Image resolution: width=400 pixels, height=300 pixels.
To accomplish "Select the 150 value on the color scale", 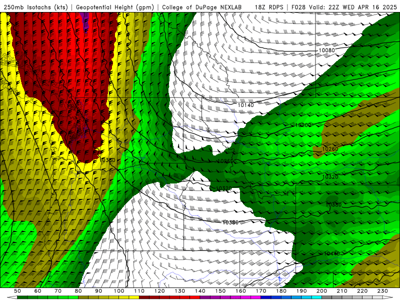I will click(220, 291).
